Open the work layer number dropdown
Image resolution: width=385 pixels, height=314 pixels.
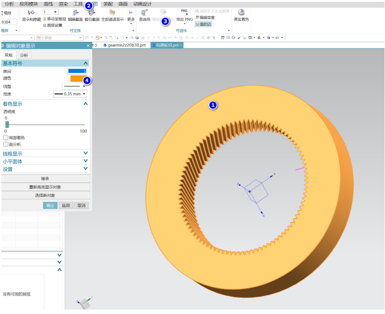point(55,12)
